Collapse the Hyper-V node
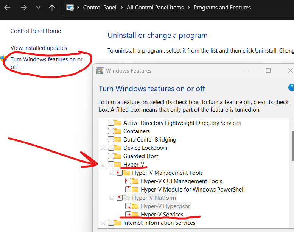Viewport: 294px width, 232px height. coord(103,165)
